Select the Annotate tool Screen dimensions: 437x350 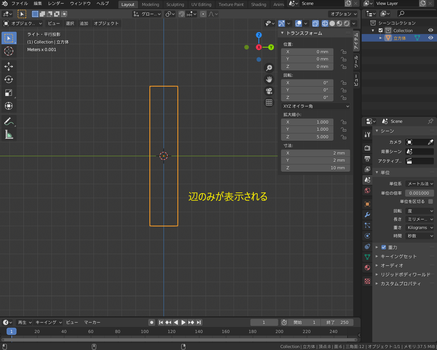tap(9, 121)
